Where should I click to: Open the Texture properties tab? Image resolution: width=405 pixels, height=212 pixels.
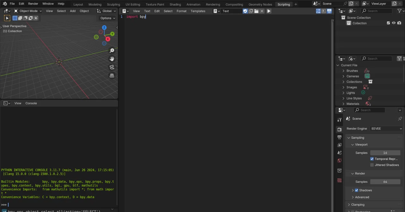[340, 180]
